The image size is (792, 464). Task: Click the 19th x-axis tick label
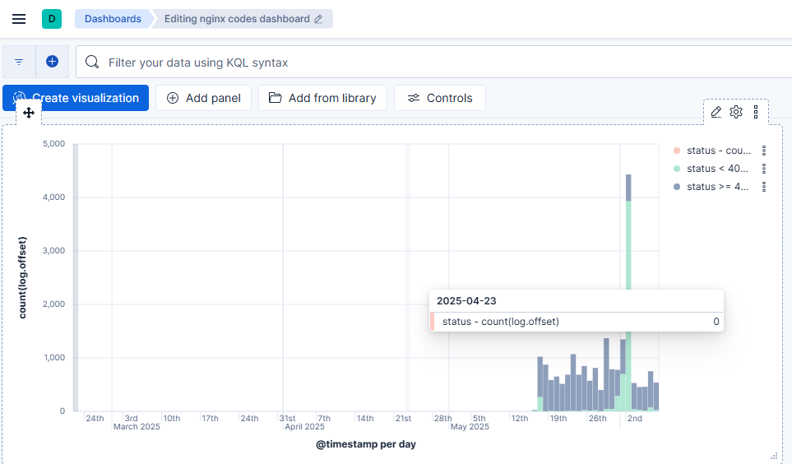click(558, 419)
